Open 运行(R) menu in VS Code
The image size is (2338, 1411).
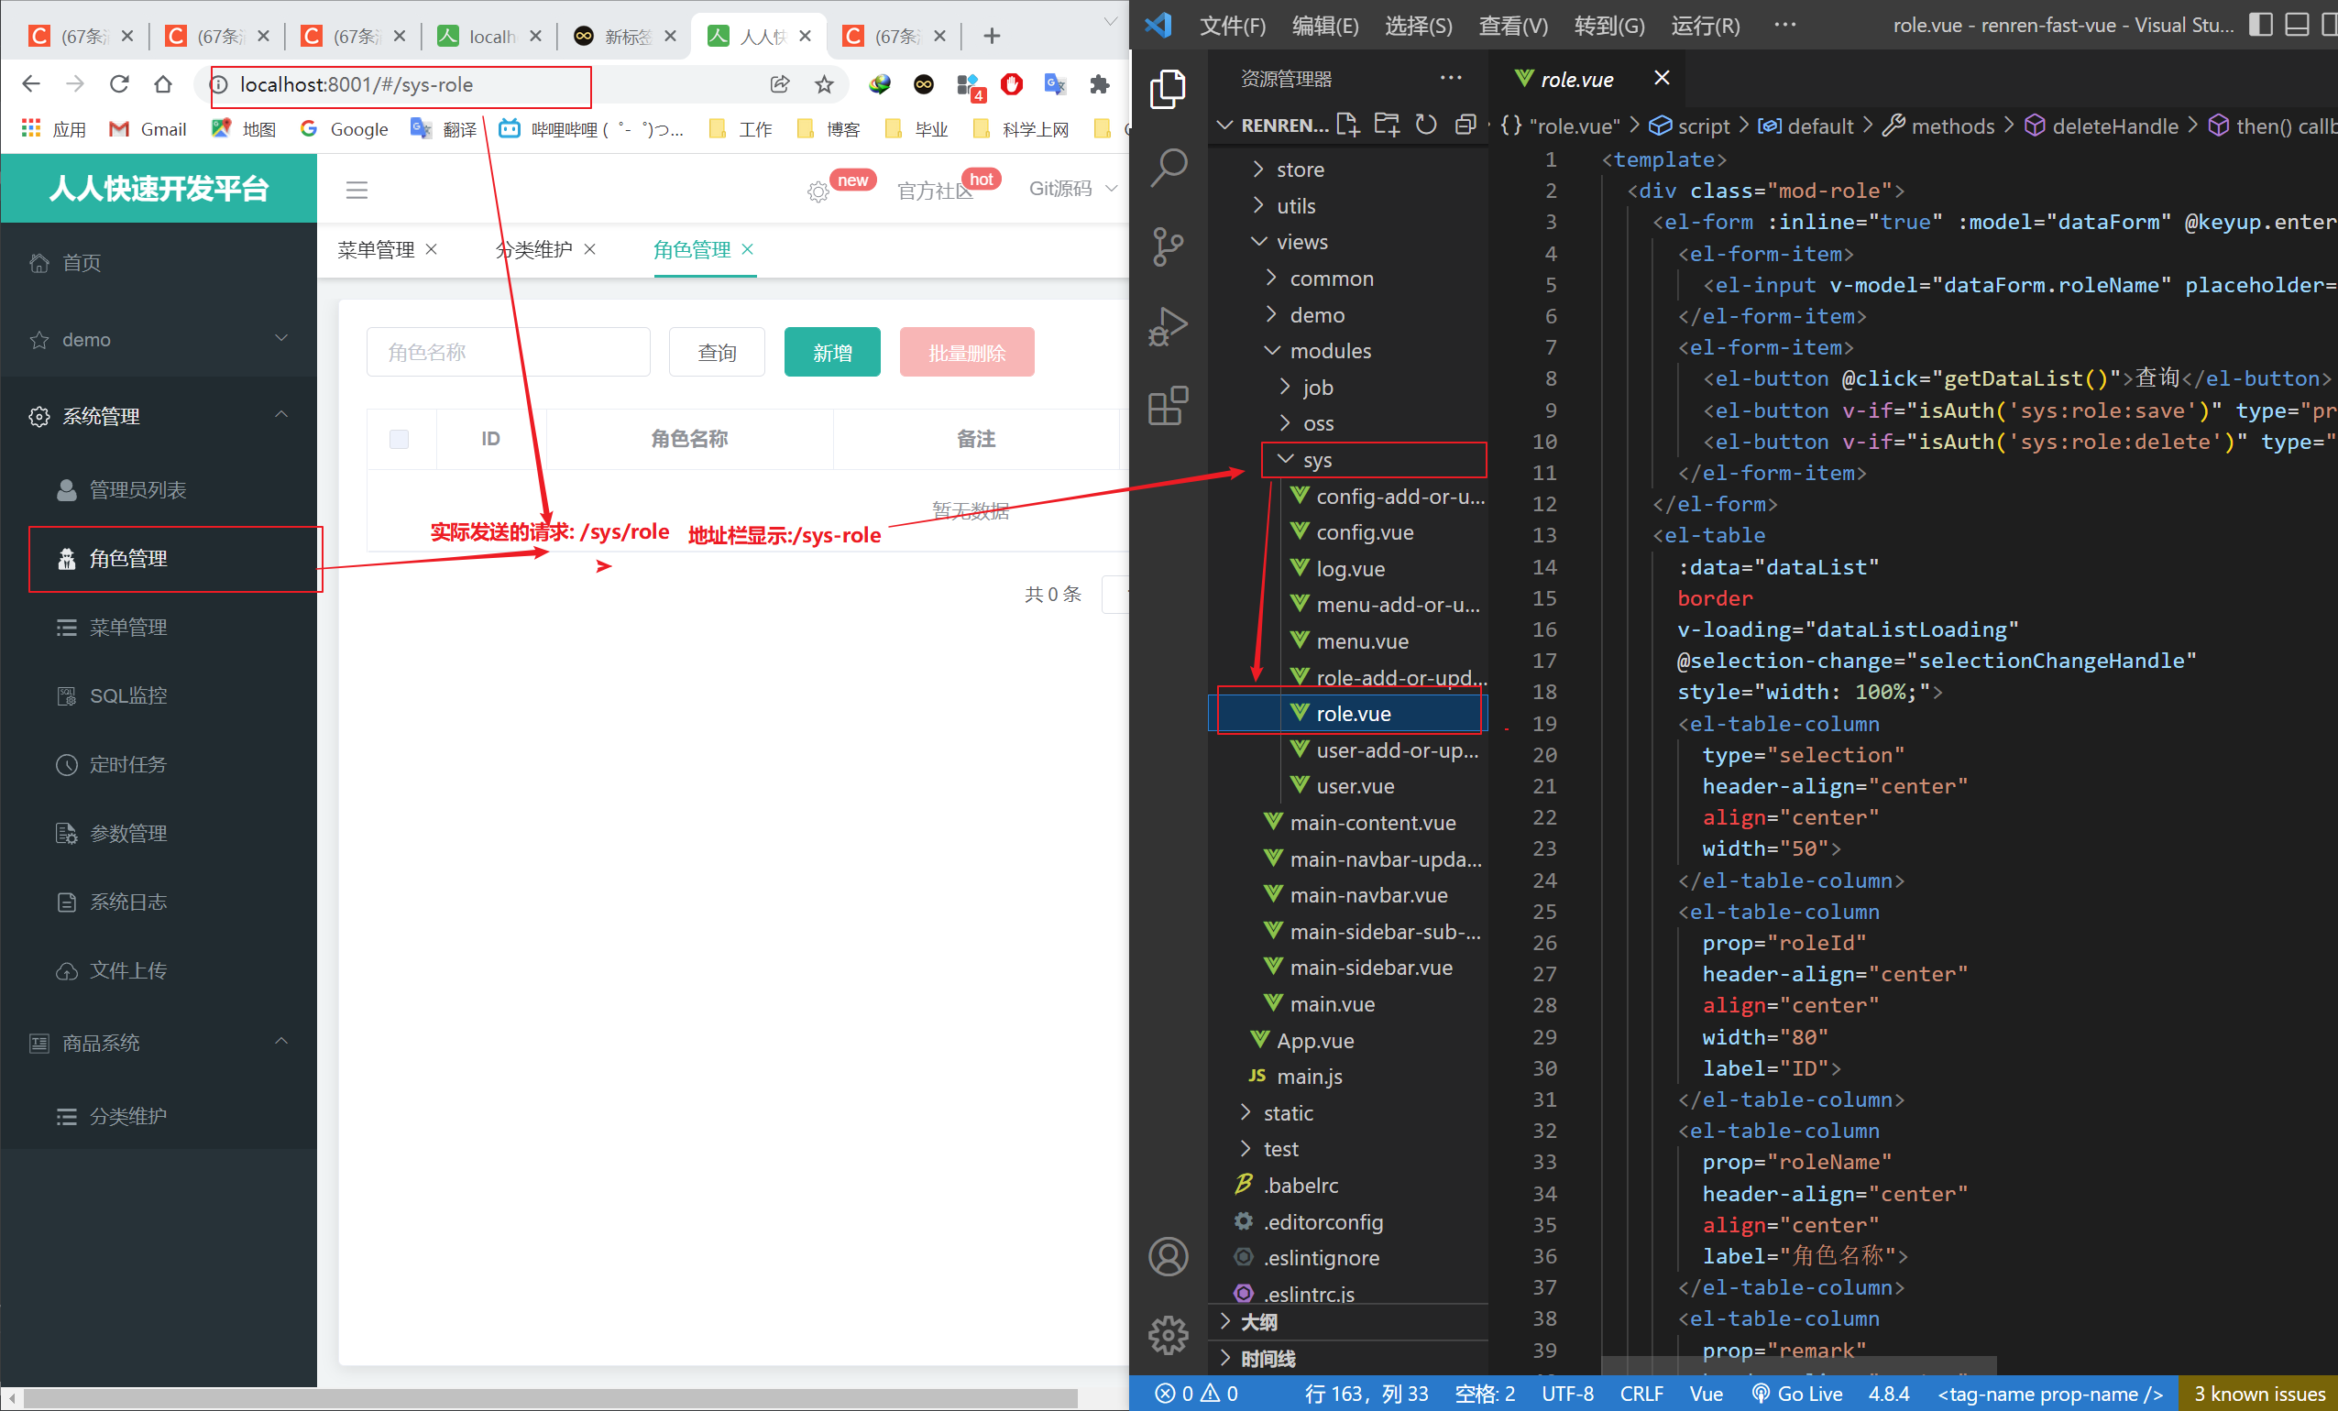pyautogui.click(x=1705, y=26)
